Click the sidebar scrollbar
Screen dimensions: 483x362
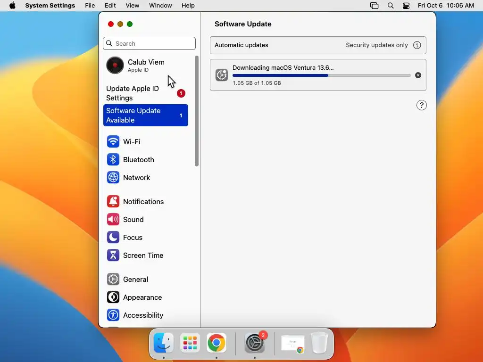(x=197, y=111)
